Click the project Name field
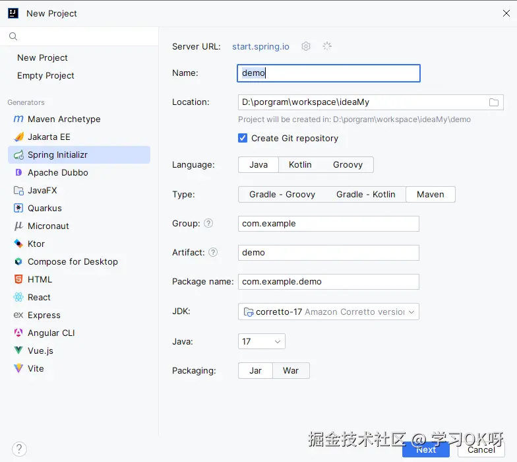 [x=328, y=73]
